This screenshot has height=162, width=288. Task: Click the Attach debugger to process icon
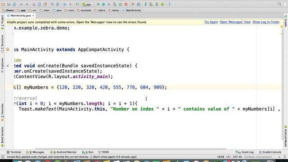pyautogui.click(x=115, y=4)
